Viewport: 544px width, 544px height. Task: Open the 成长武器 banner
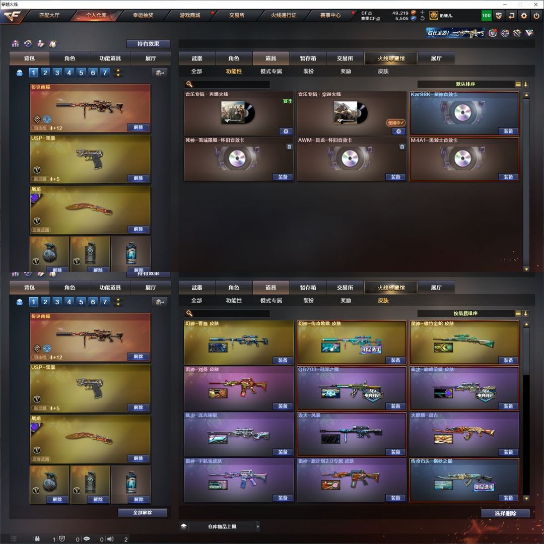(455, 33)
